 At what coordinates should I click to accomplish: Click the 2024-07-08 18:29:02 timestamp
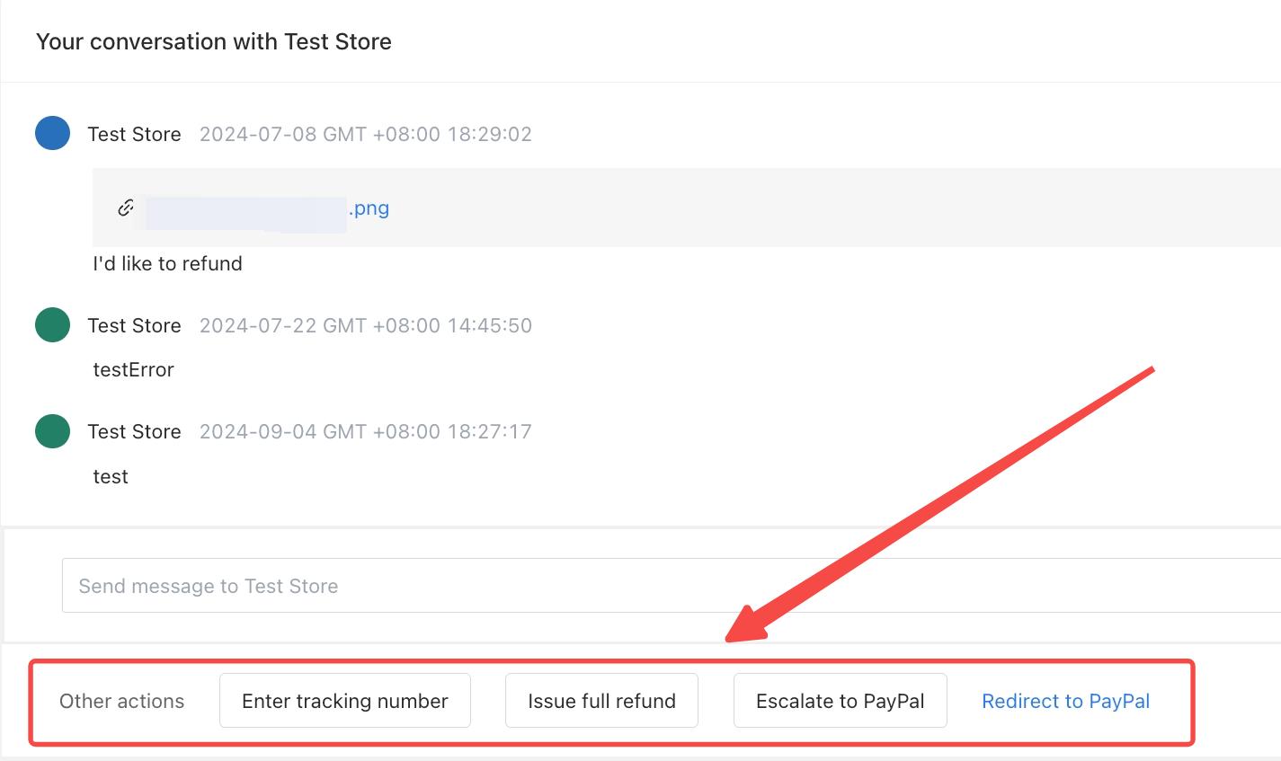point(366,134)
